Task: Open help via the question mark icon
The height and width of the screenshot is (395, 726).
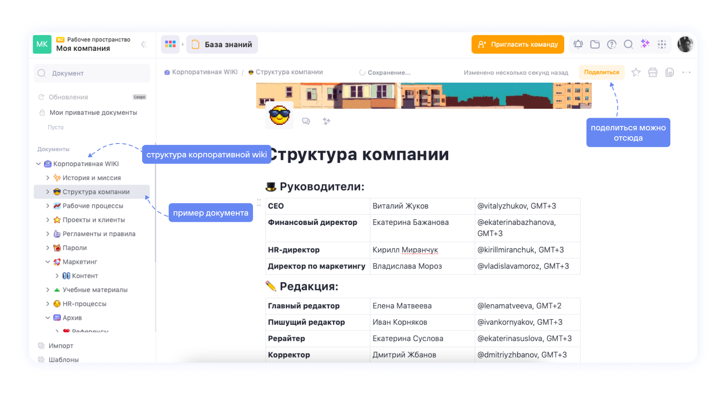Action: [612, 44]
